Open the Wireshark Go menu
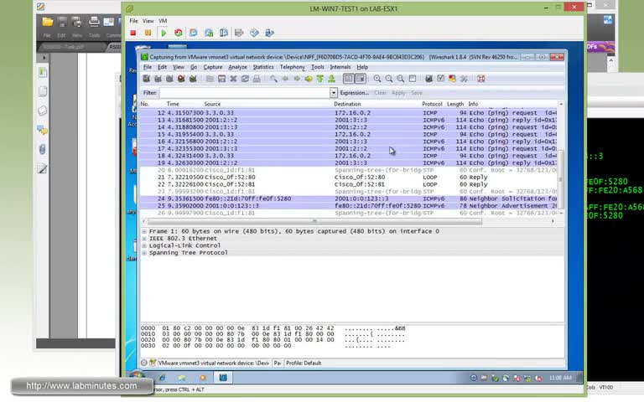The image size is (644, 402). click(194, 67)
